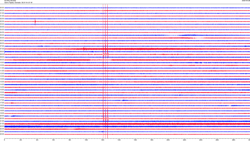Select the 06:00 trace time label
Viewport: 250px width, 141px height.
point(2,41)
